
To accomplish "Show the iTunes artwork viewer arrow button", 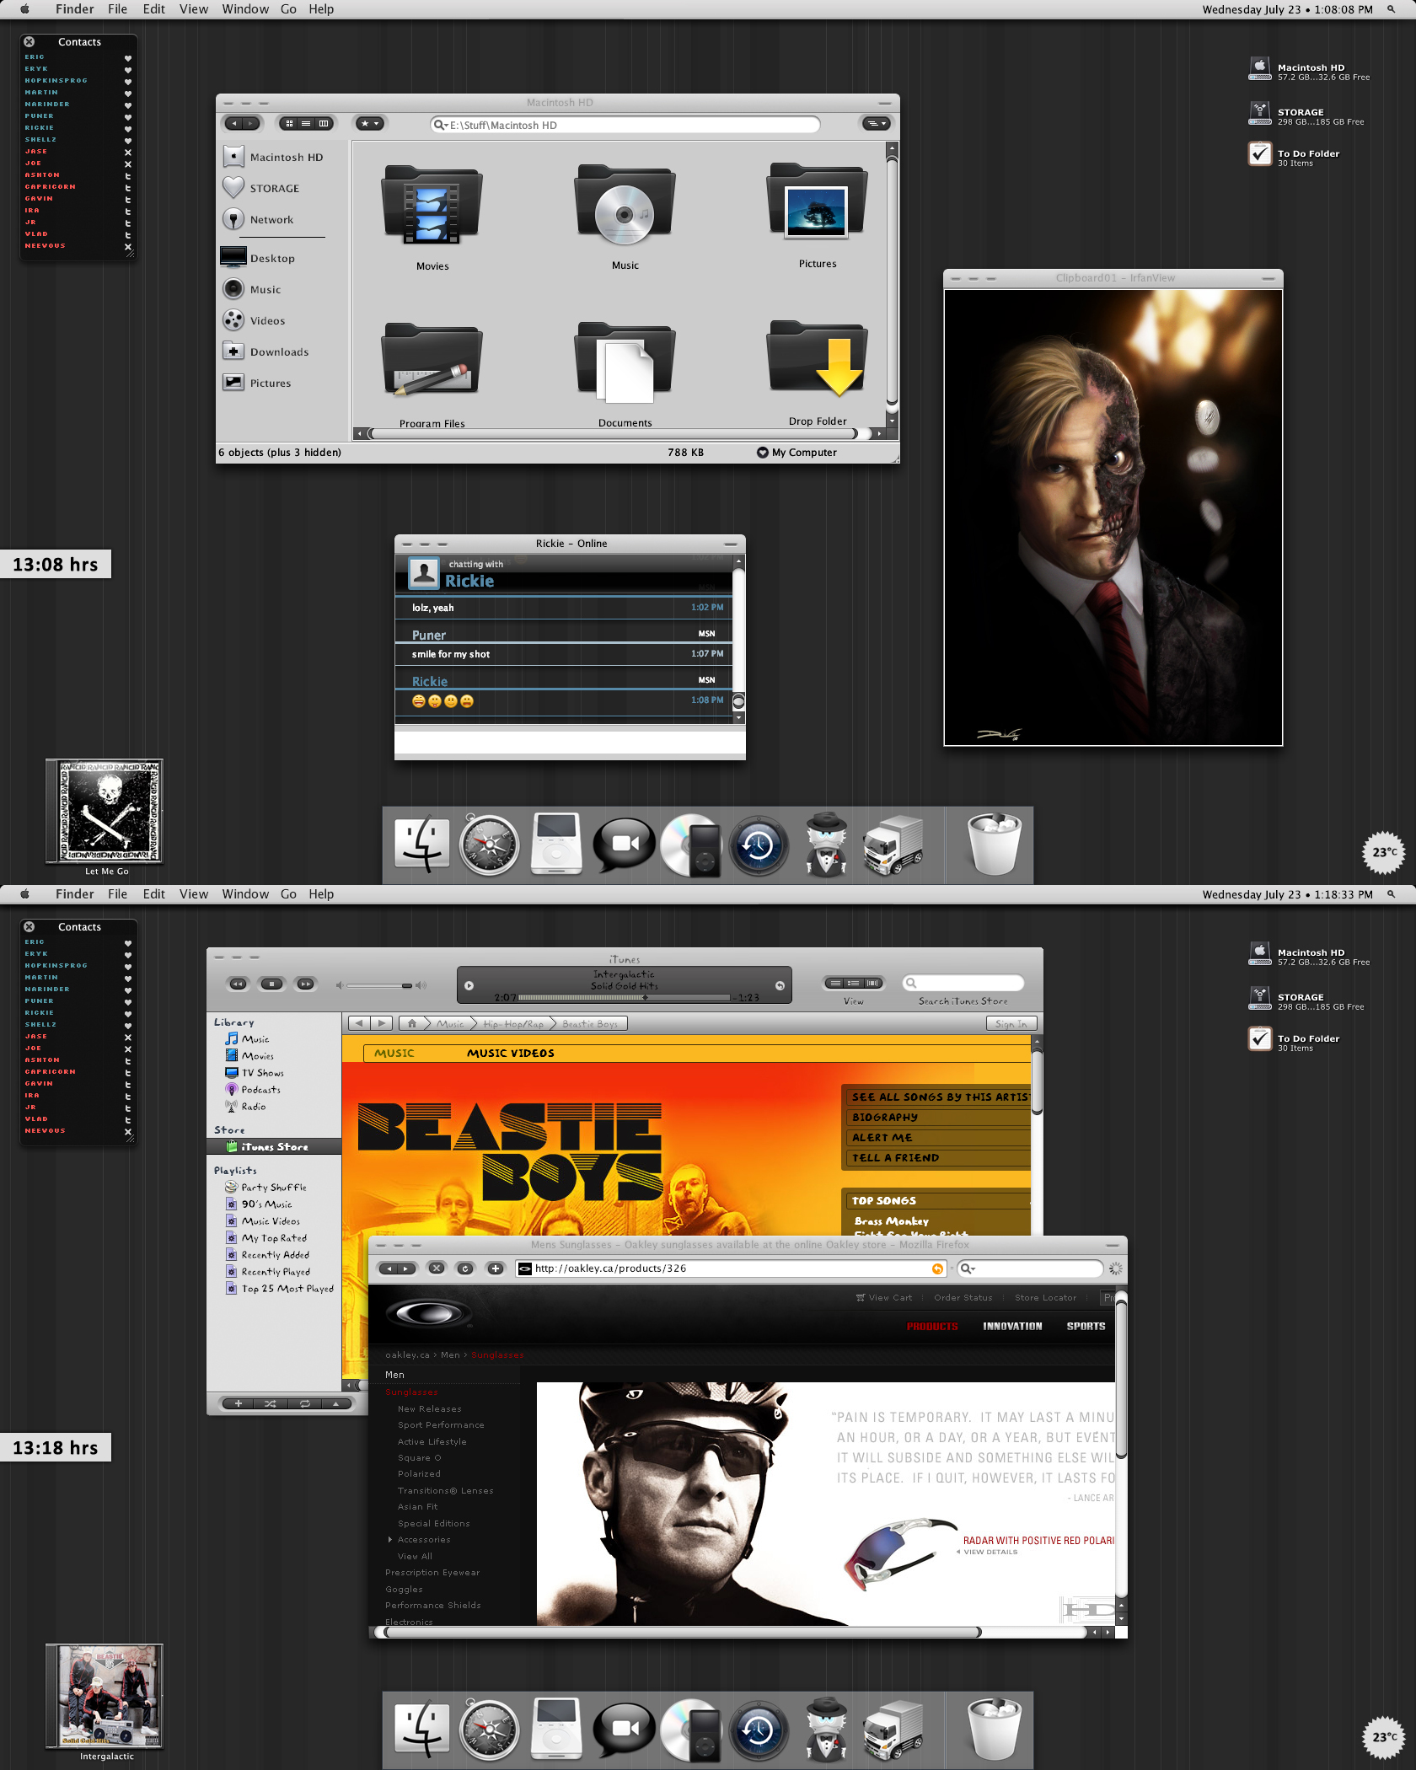I will point(335,1403).
